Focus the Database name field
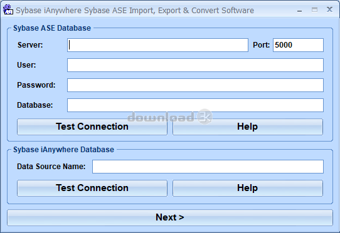The height and width of the screenshot is (233, 340). click(195, 105)
